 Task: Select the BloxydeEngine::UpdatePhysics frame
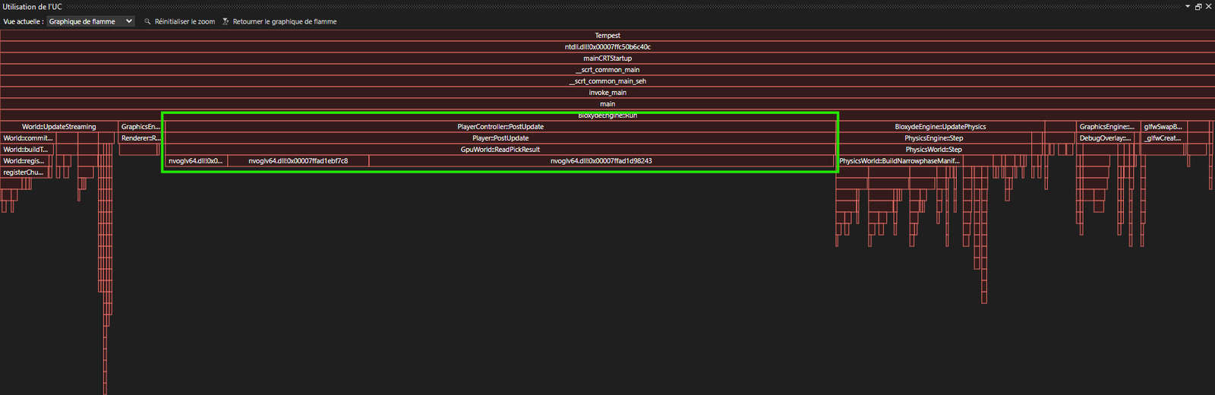coord(940,127)
